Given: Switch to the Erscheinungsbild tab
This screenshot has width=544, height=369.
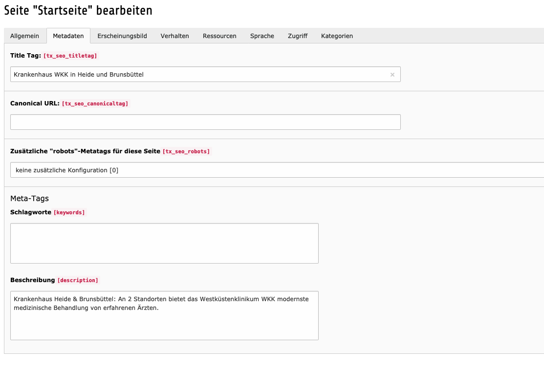Looking at the screenshot, I should (122, 36).
